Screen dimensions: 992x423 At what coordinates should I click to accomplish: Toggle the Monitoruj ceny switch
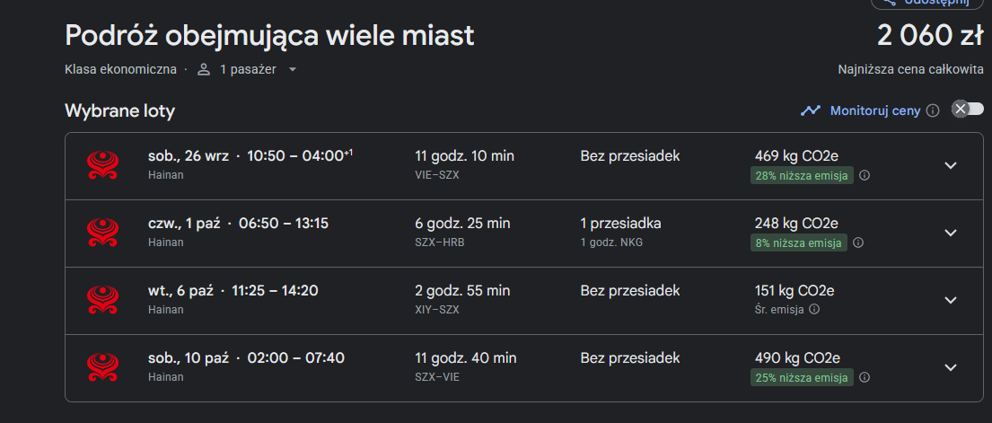(x=968, y=109)
